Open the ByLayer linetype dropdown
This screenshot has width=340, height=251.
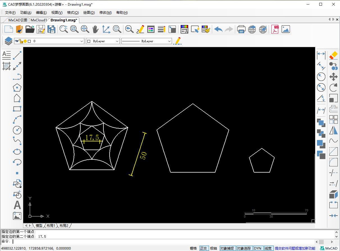(169, 41)
